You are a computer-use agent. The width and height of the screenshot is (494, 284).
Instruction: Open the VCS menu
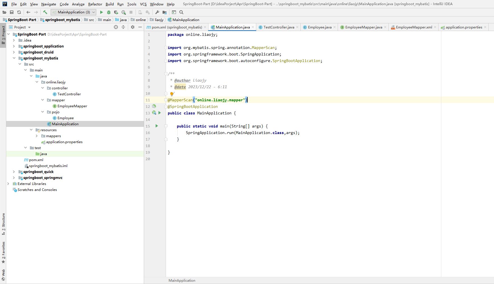(143, 4)
